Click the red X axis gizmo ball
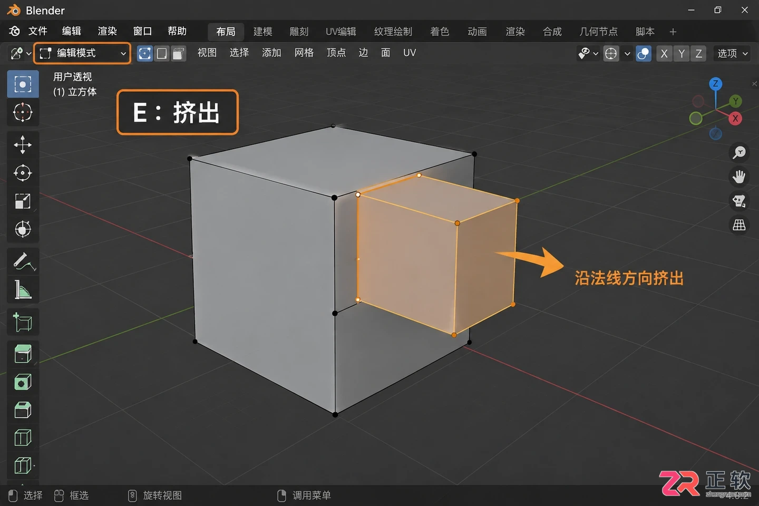Image resolution: width=759 pixels, height=506 pixels. (735, 119)
